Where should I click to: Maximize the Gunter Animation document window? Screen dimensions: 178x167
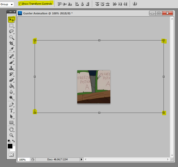pyautogui.click(x=159, y=13)
